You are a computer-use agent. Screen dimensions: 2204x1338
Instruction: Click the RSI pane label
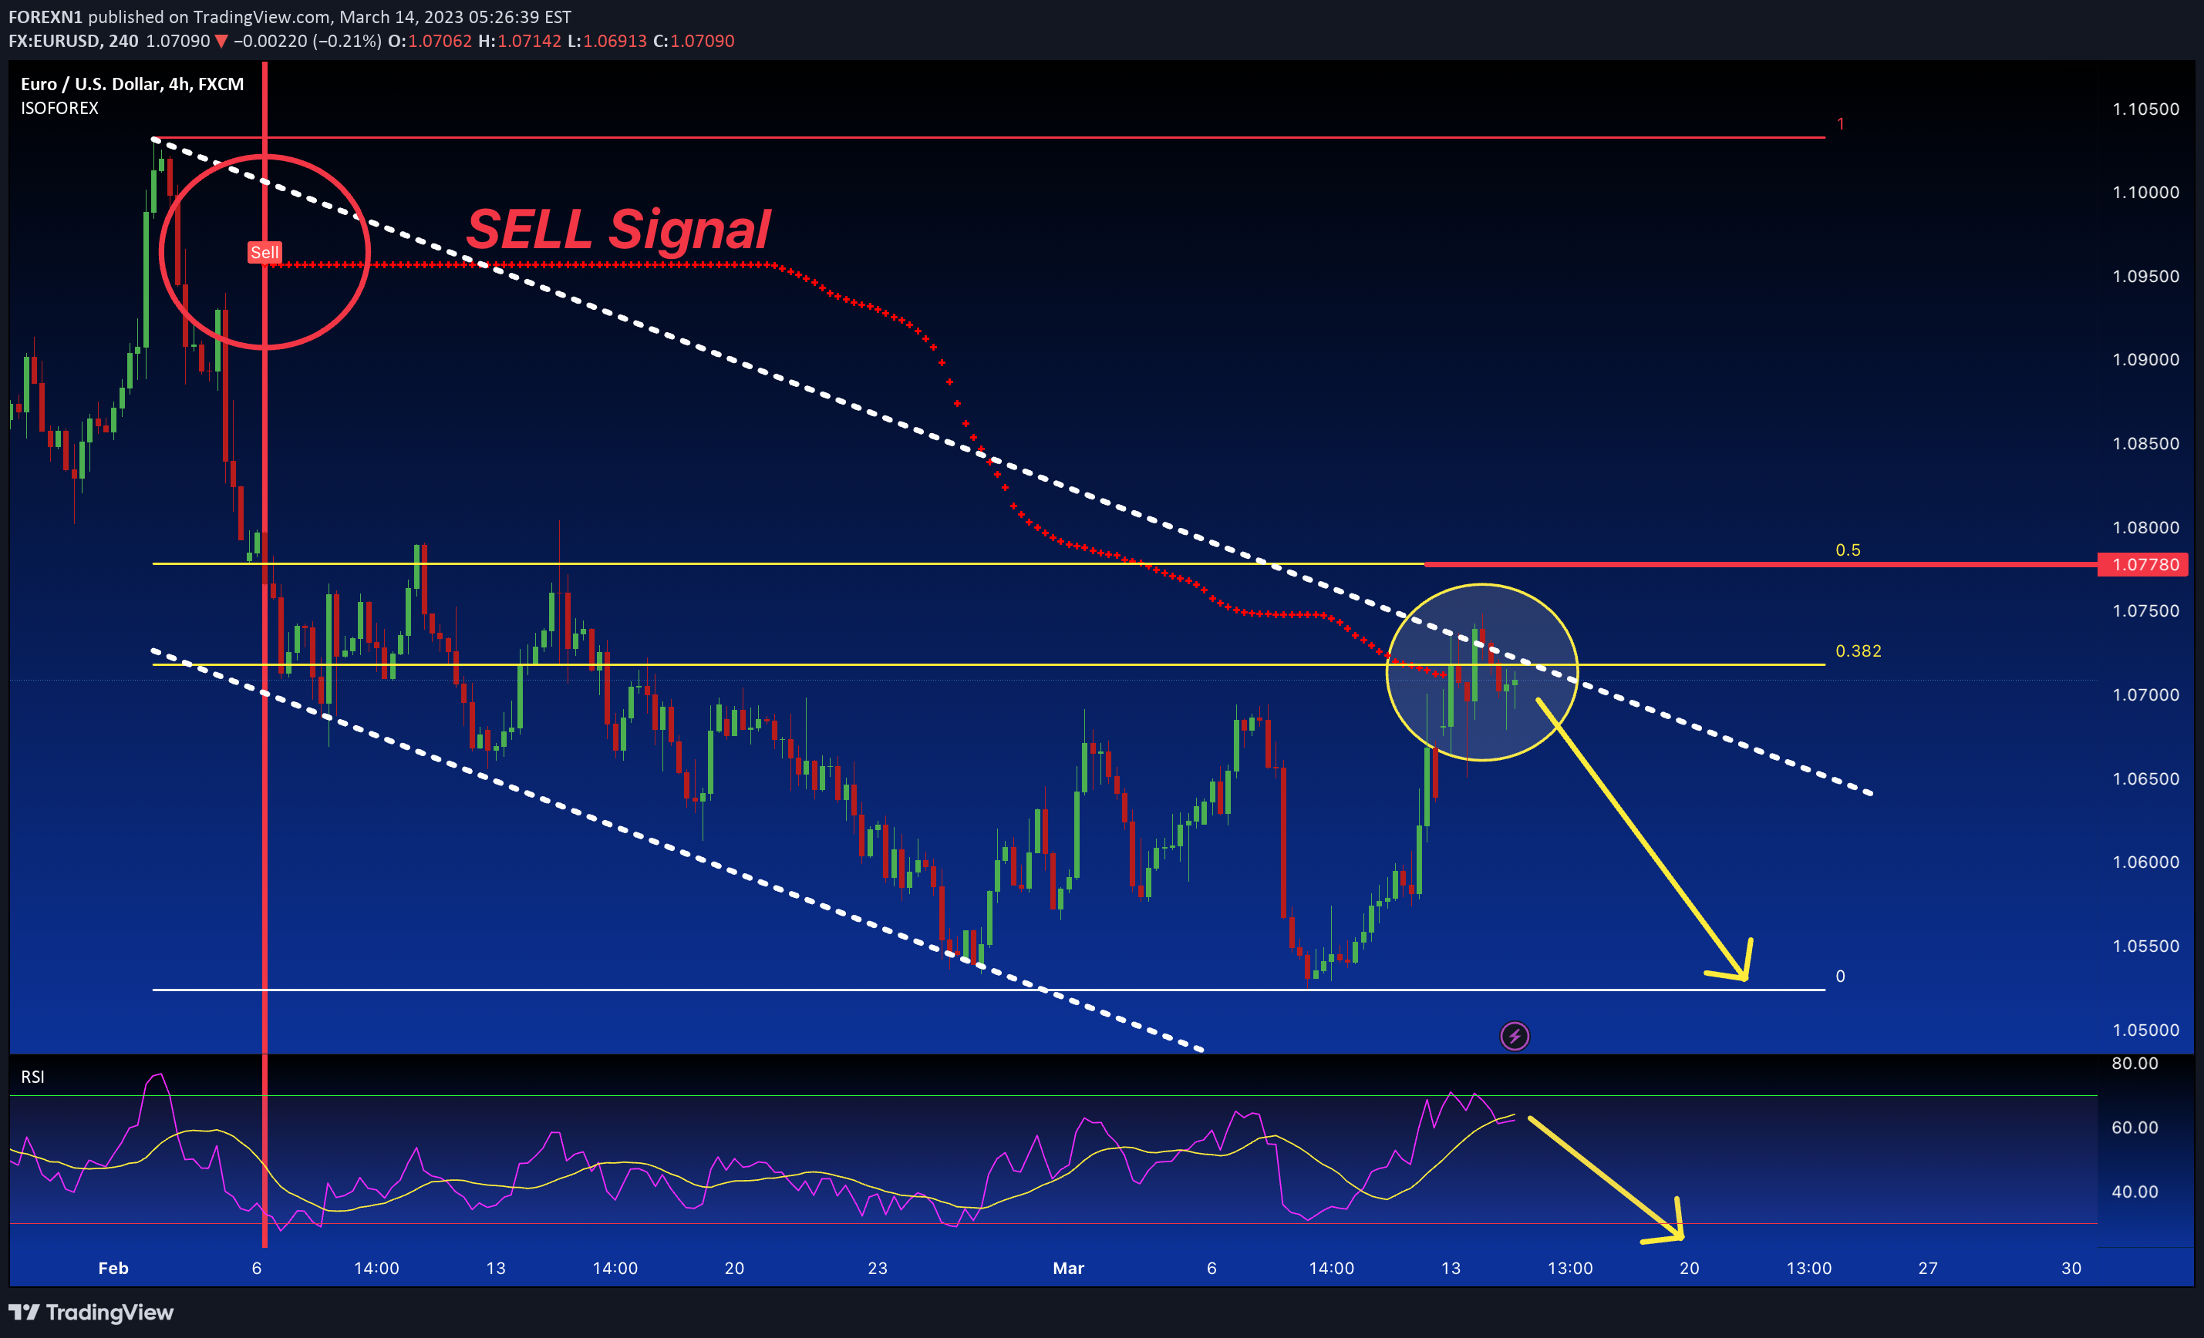pos(32,1077)
